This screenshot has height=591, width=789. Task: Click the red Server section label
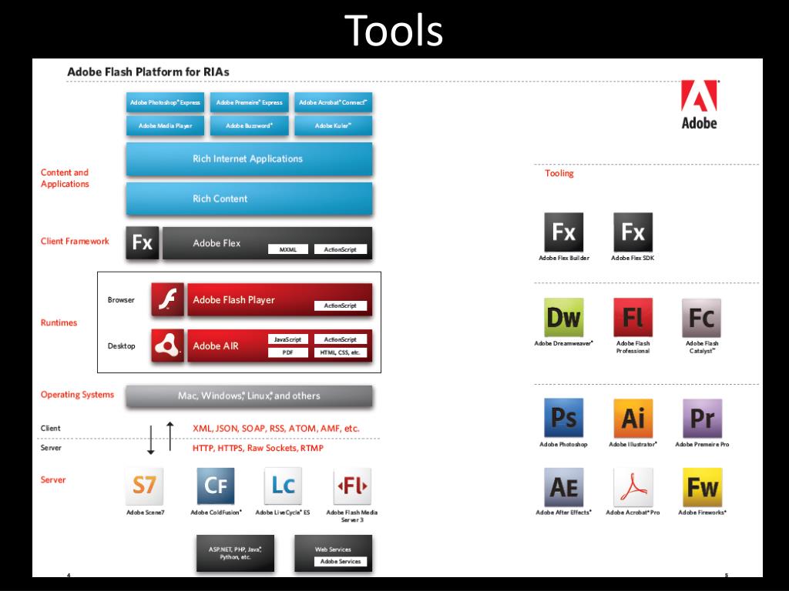point(53,479)
